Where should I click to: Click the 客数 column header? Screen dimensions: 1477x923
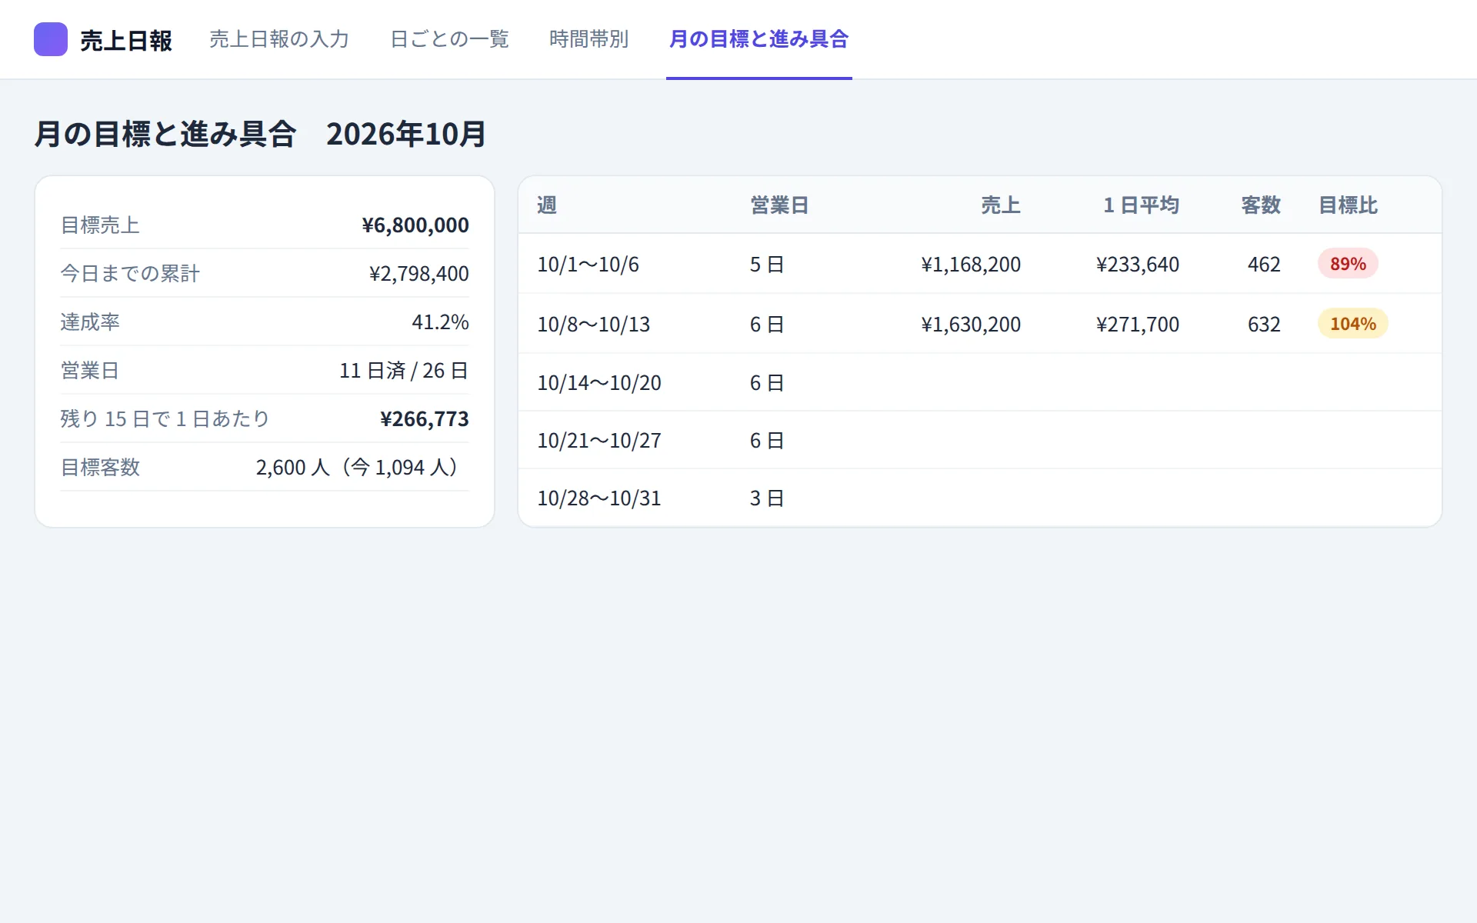pos(1261,205)
